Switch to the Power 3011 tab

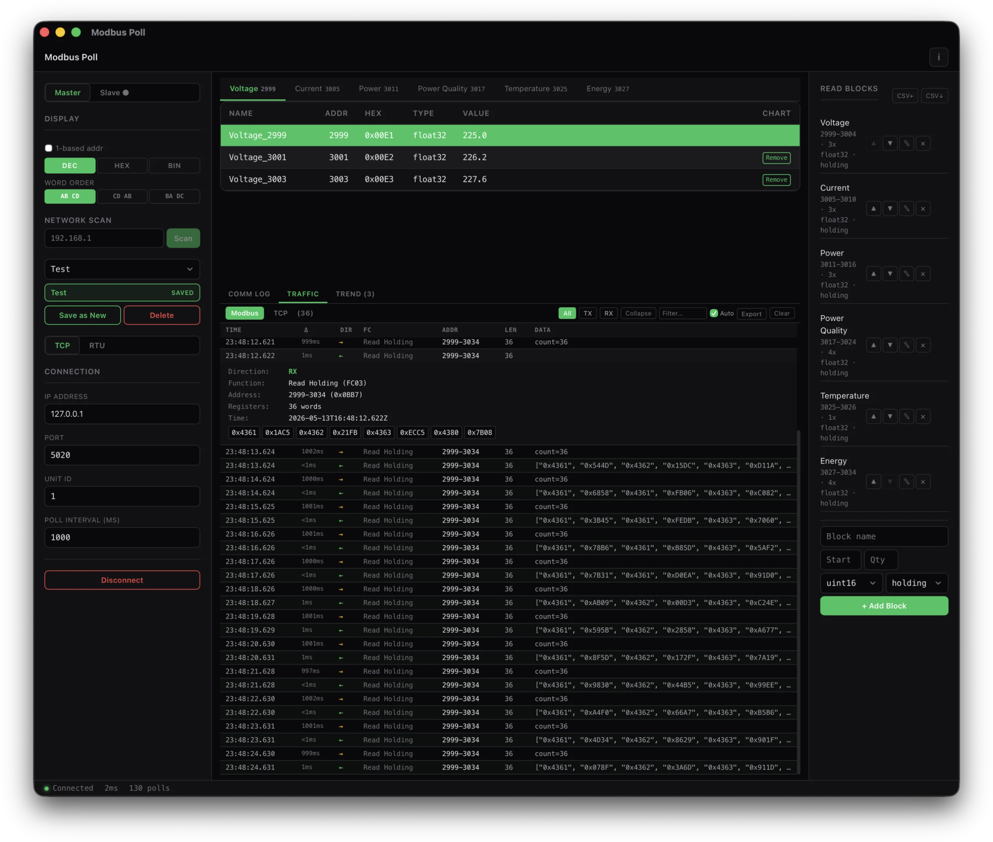pyautogui.click(x=378, y=89)
